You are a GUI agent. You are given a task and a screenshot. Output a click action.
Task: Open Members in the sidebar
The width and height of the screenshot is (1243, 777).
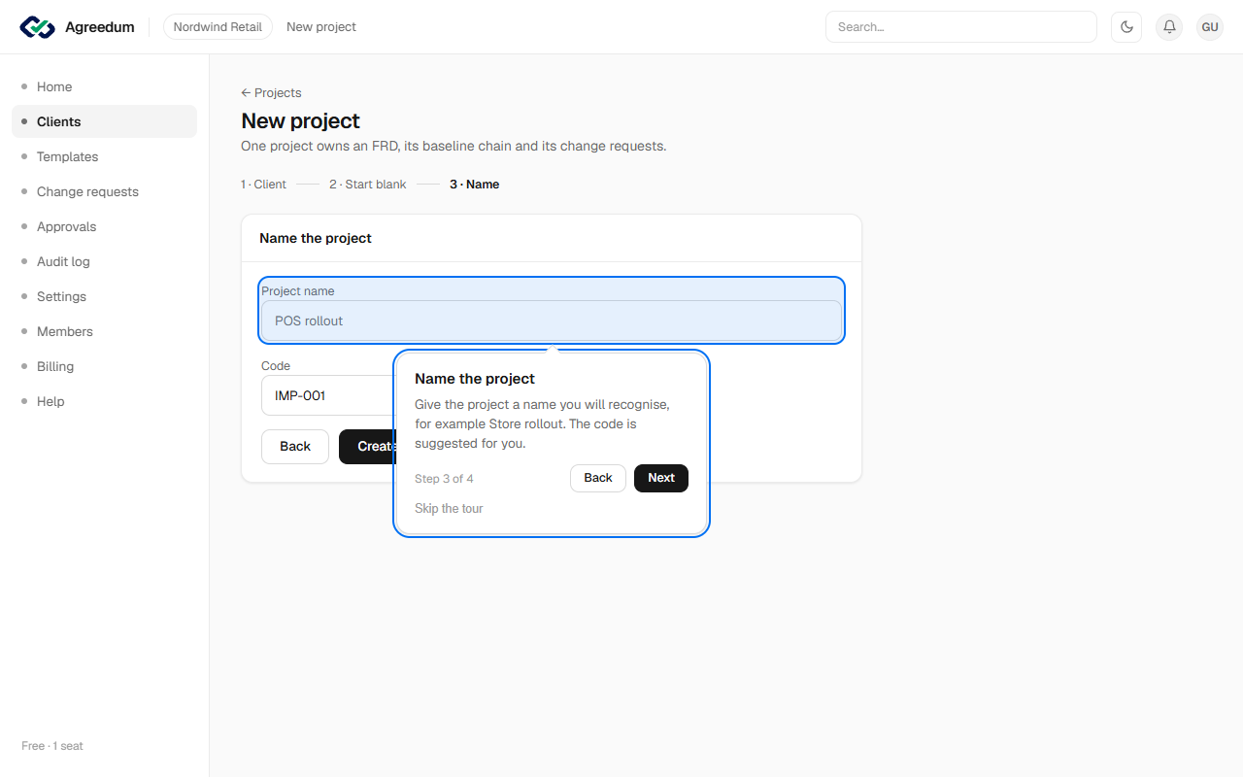(104, 331)
